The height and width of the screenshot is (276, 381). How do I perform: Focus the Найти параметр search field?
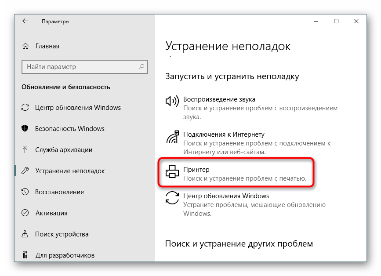[x=84, y=66]
